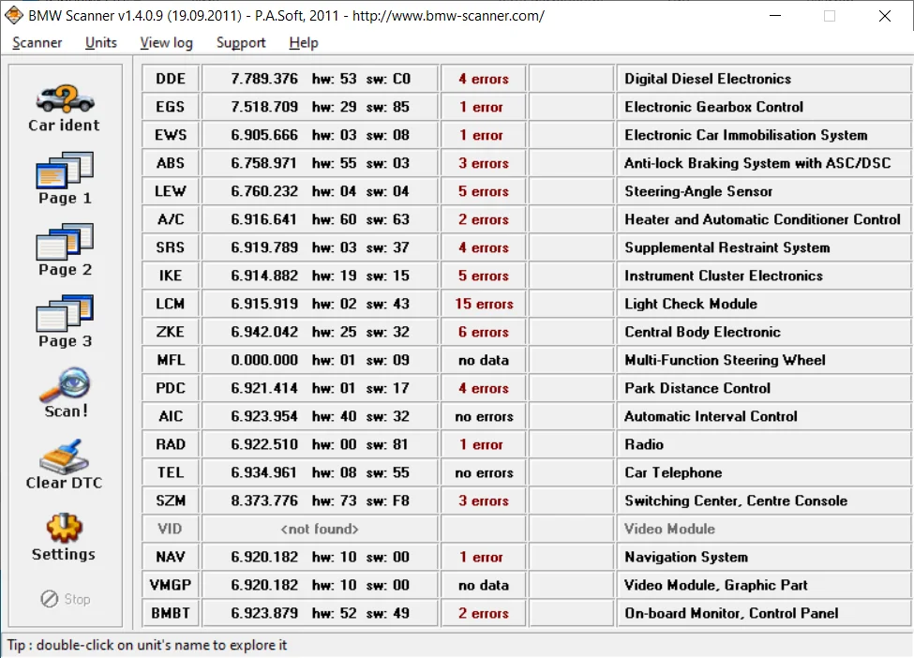Select the DDE unit button
The height and width of the screenshot is (658, 914).
tap(171, 79)
